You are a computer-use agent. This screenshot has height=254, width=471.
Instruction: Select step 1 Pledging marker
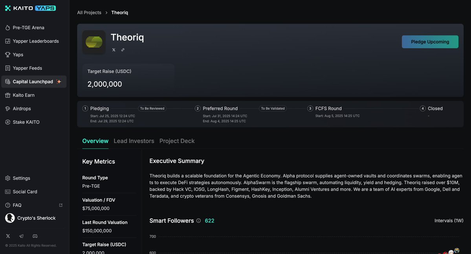(85, 108)
